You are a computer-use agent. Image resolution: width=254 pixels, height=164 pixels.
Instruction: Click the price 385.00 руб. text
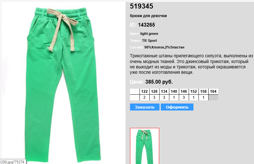pyautogui.click(x=159, y=82)
